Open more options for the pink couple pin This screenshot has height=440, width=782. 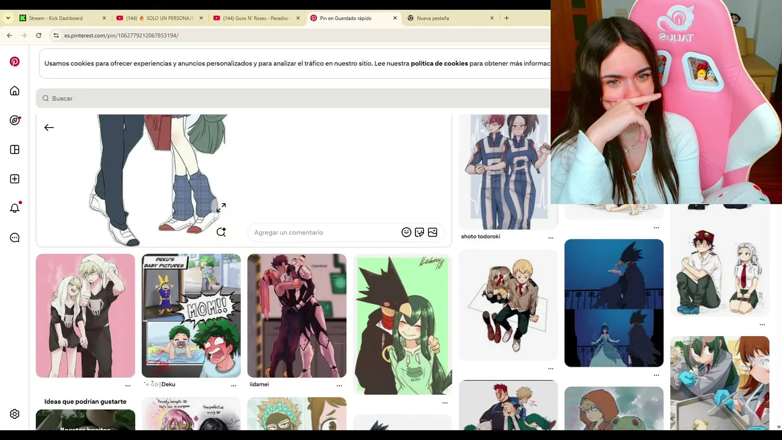click(x=128, y=386)
